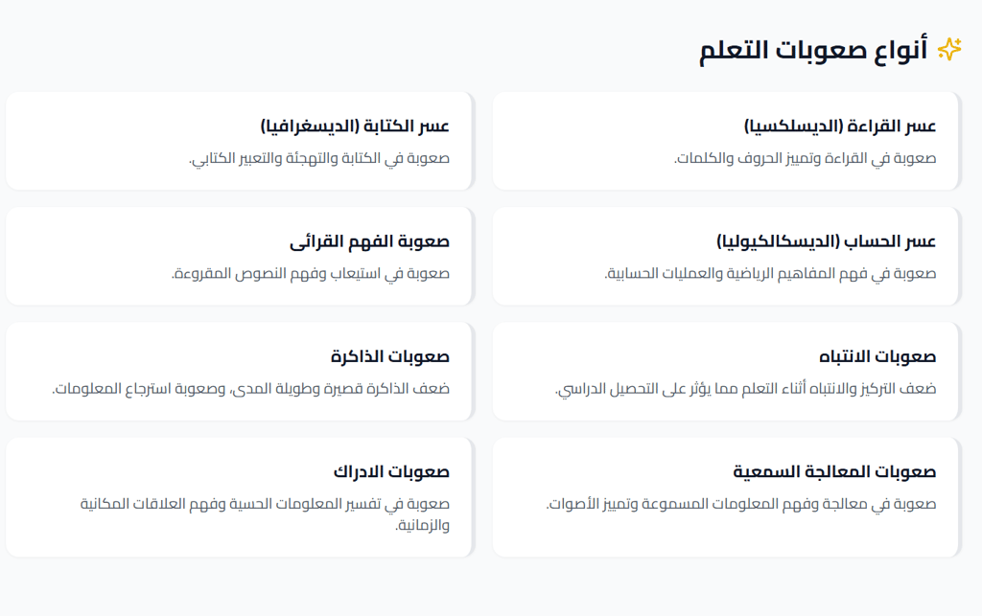Click the description about تمييز الأصوات

pyautogui.click(x=741, y=504)
